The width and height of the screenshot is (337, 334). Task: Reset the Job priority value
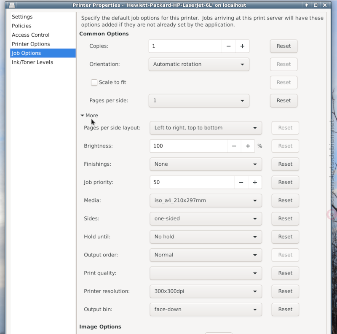pos(285,182)
